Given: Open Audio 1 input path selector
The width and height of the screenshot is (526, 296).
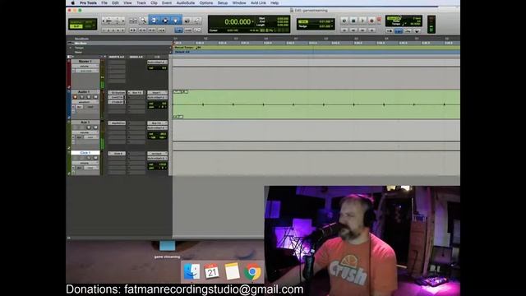Looking at the screenshot, I should click(x=157, y=93).
